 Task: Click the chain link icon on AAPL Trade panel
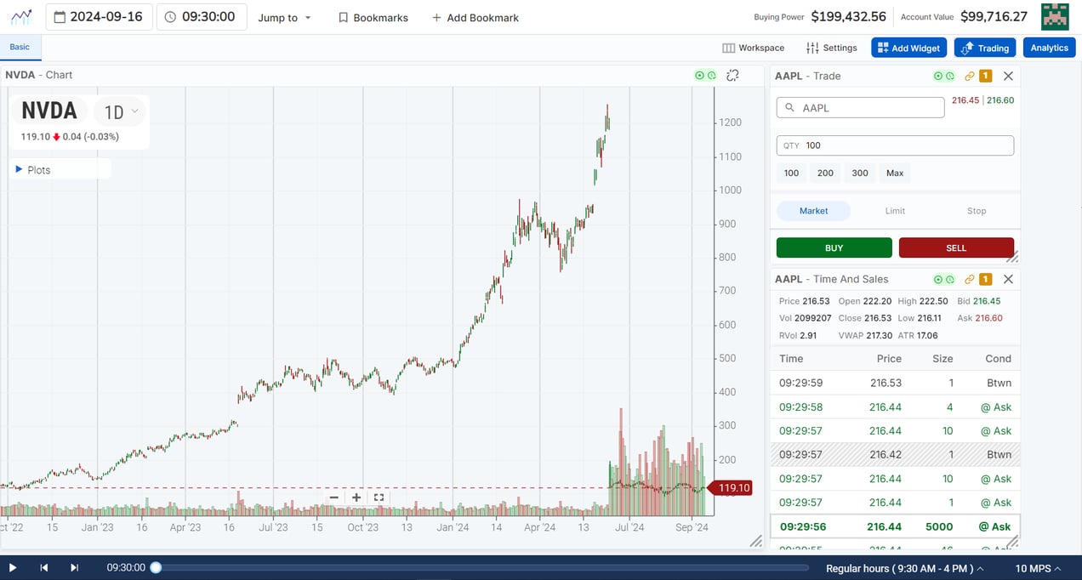[x=969, y=76]
